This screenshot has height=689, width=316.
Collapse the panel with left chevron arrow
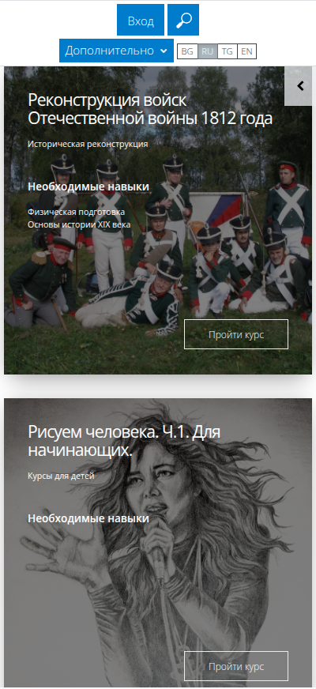[300, 85]
